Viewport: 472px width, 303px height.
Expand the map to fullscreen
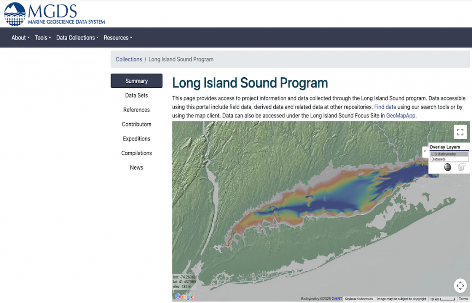coord(460,132)
